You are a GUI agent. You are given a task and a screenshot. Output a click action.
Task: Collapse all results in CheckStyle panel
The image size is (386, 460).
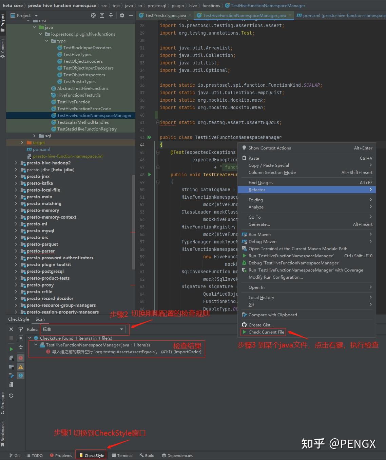pyautogui.click(x=21, y=347)
